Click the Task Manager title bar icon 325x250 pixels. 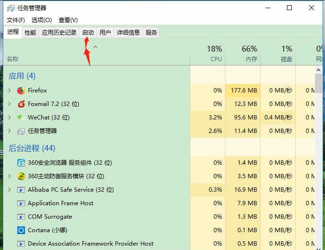pyautogui.click(x=11, y=8)
